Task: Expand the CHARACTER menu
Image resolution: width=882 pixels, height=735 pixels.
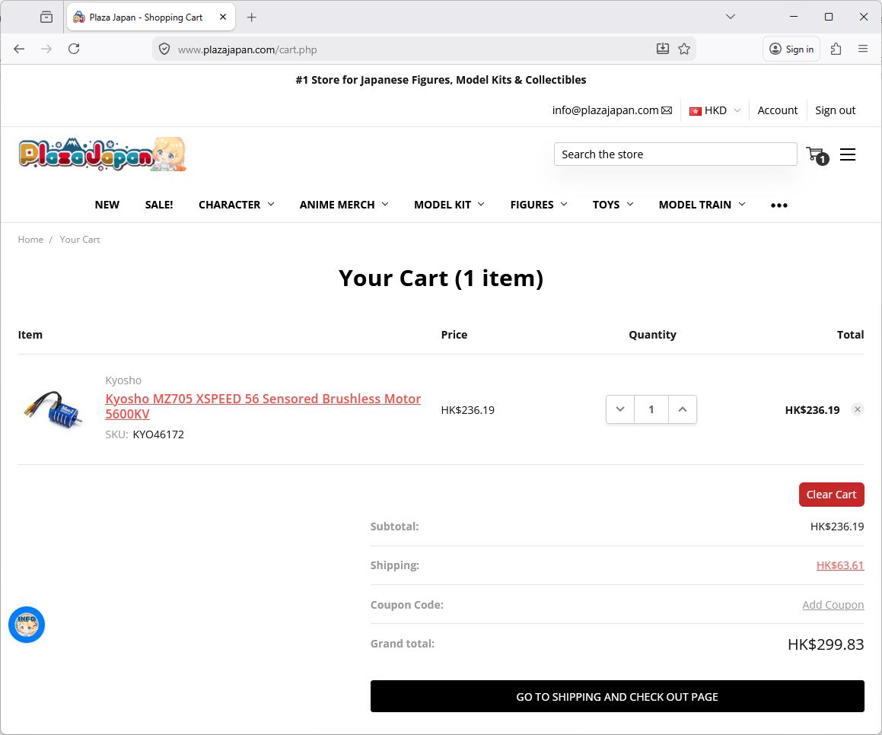Action: pos(236,205)
